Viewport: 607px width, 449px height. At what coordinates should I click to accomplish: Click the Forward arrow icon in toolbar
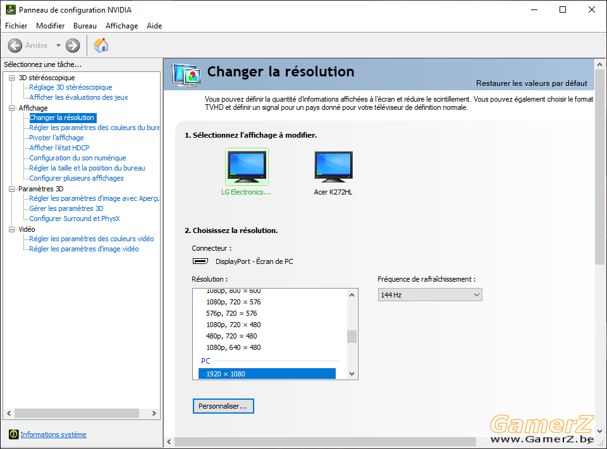pos(73,45)
